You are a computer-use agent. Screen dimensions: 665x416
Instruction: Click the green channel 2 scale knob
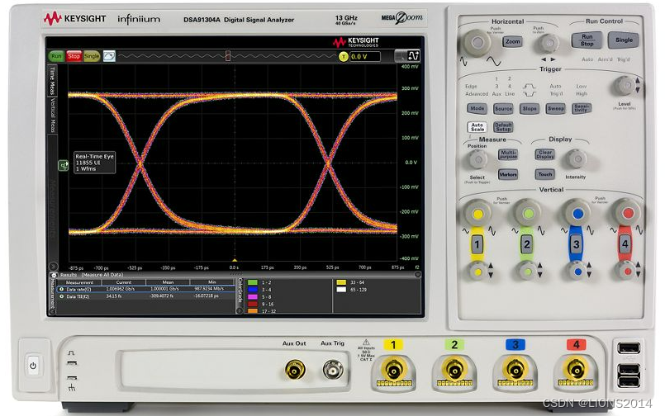(x=528, y=214)
